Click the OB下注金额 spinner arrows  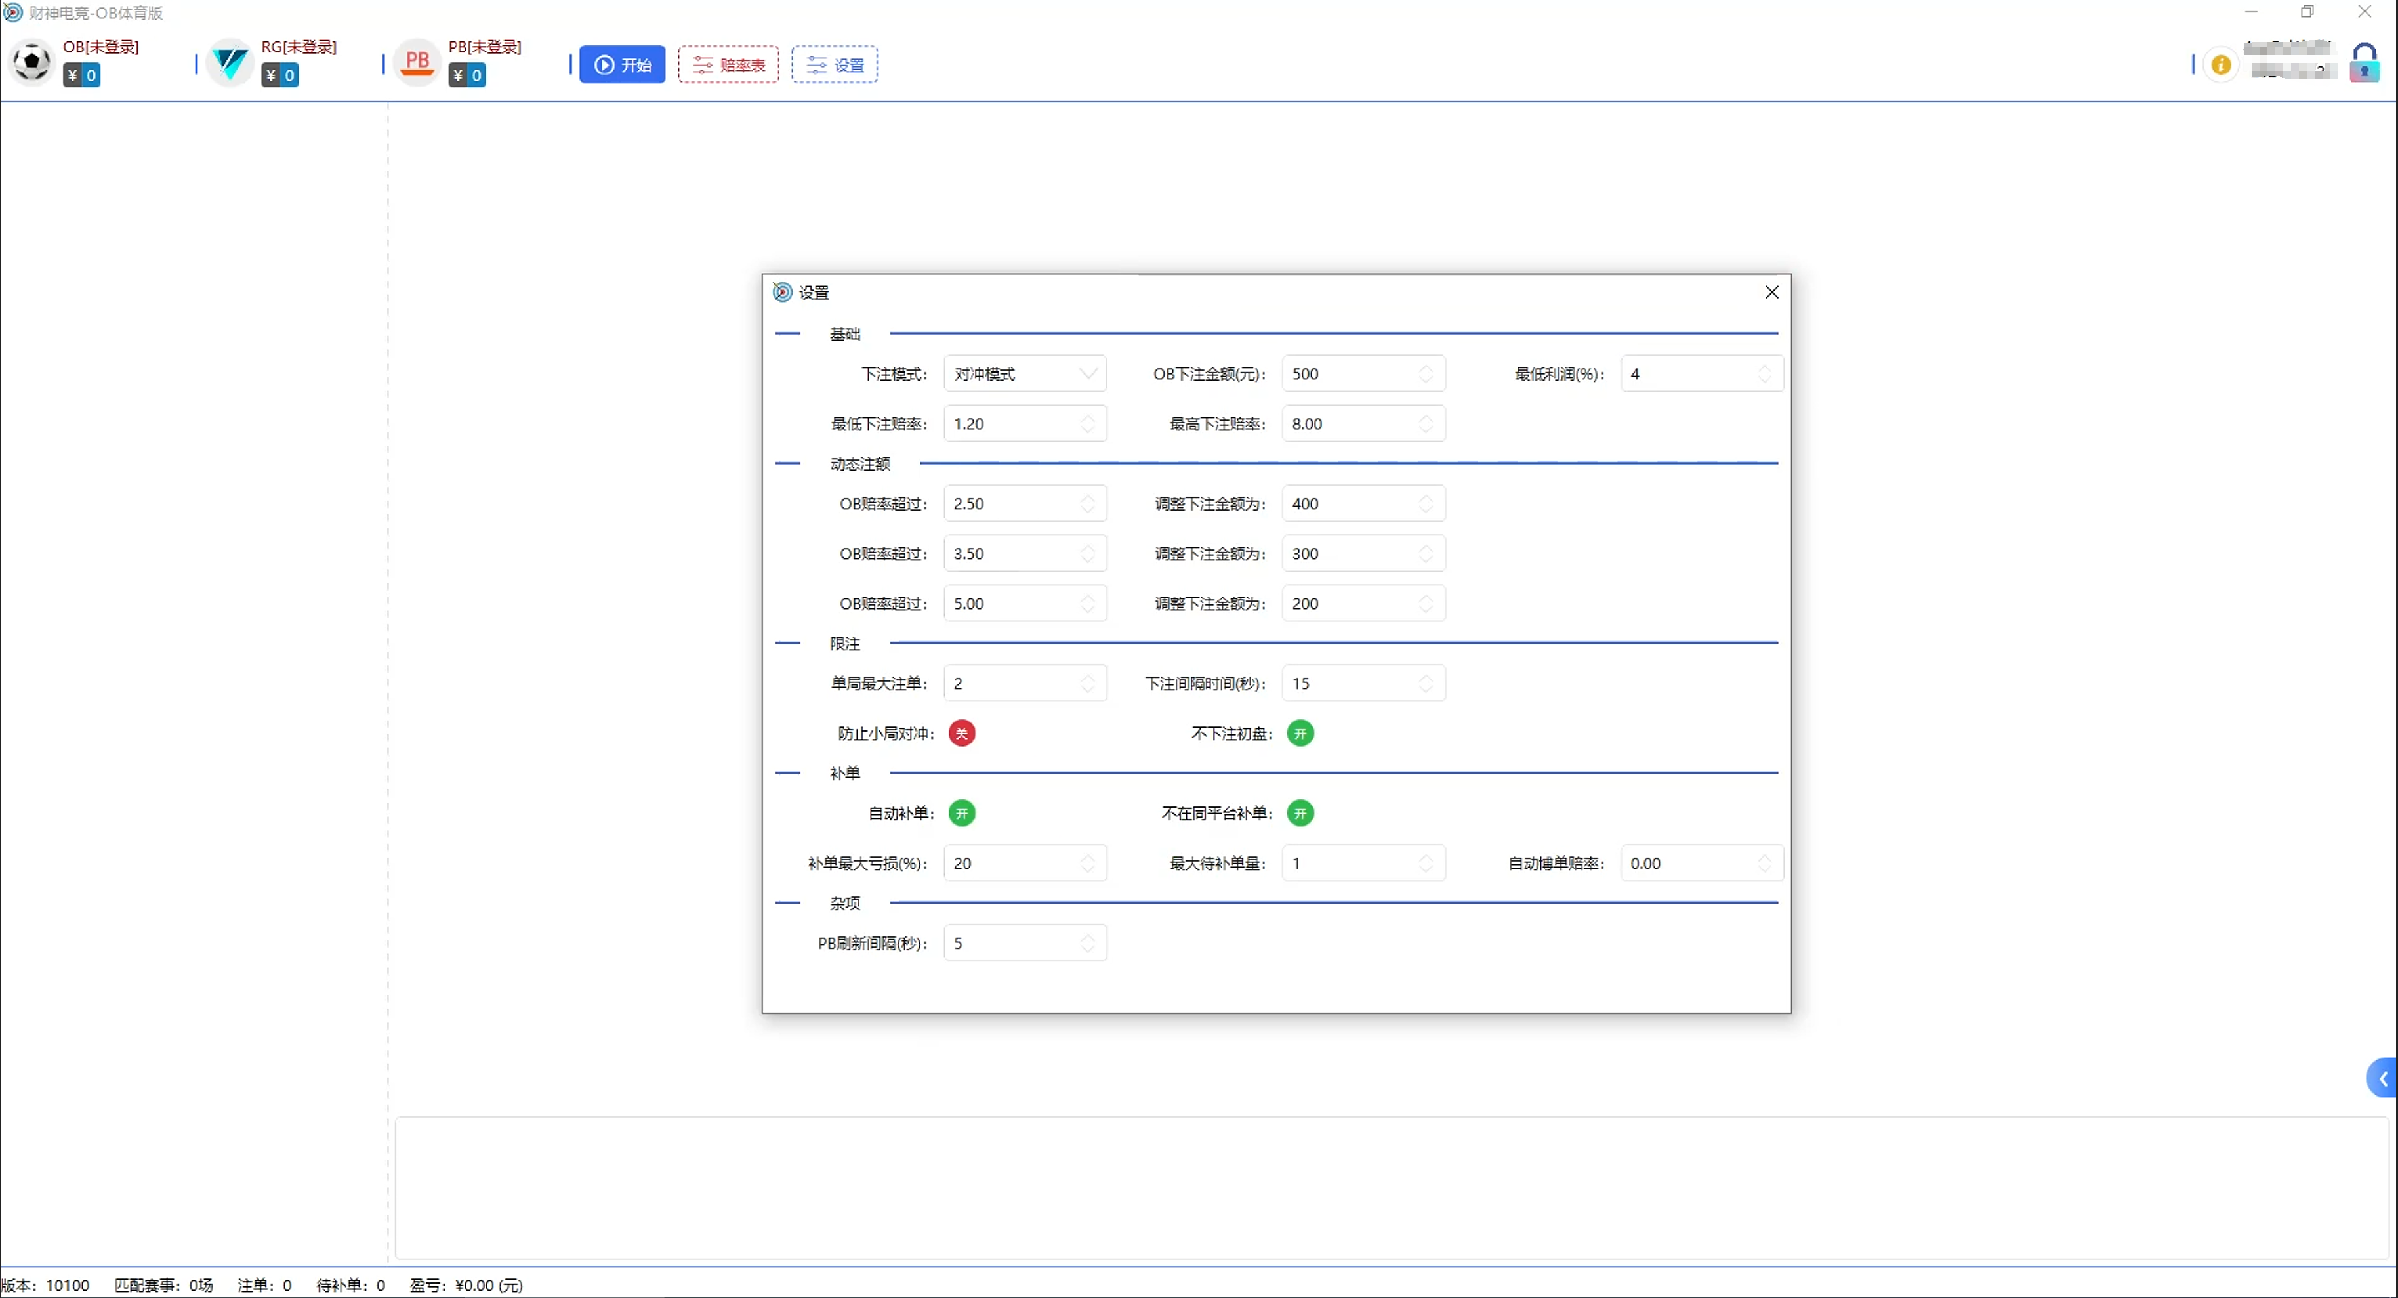[1425, 373]
